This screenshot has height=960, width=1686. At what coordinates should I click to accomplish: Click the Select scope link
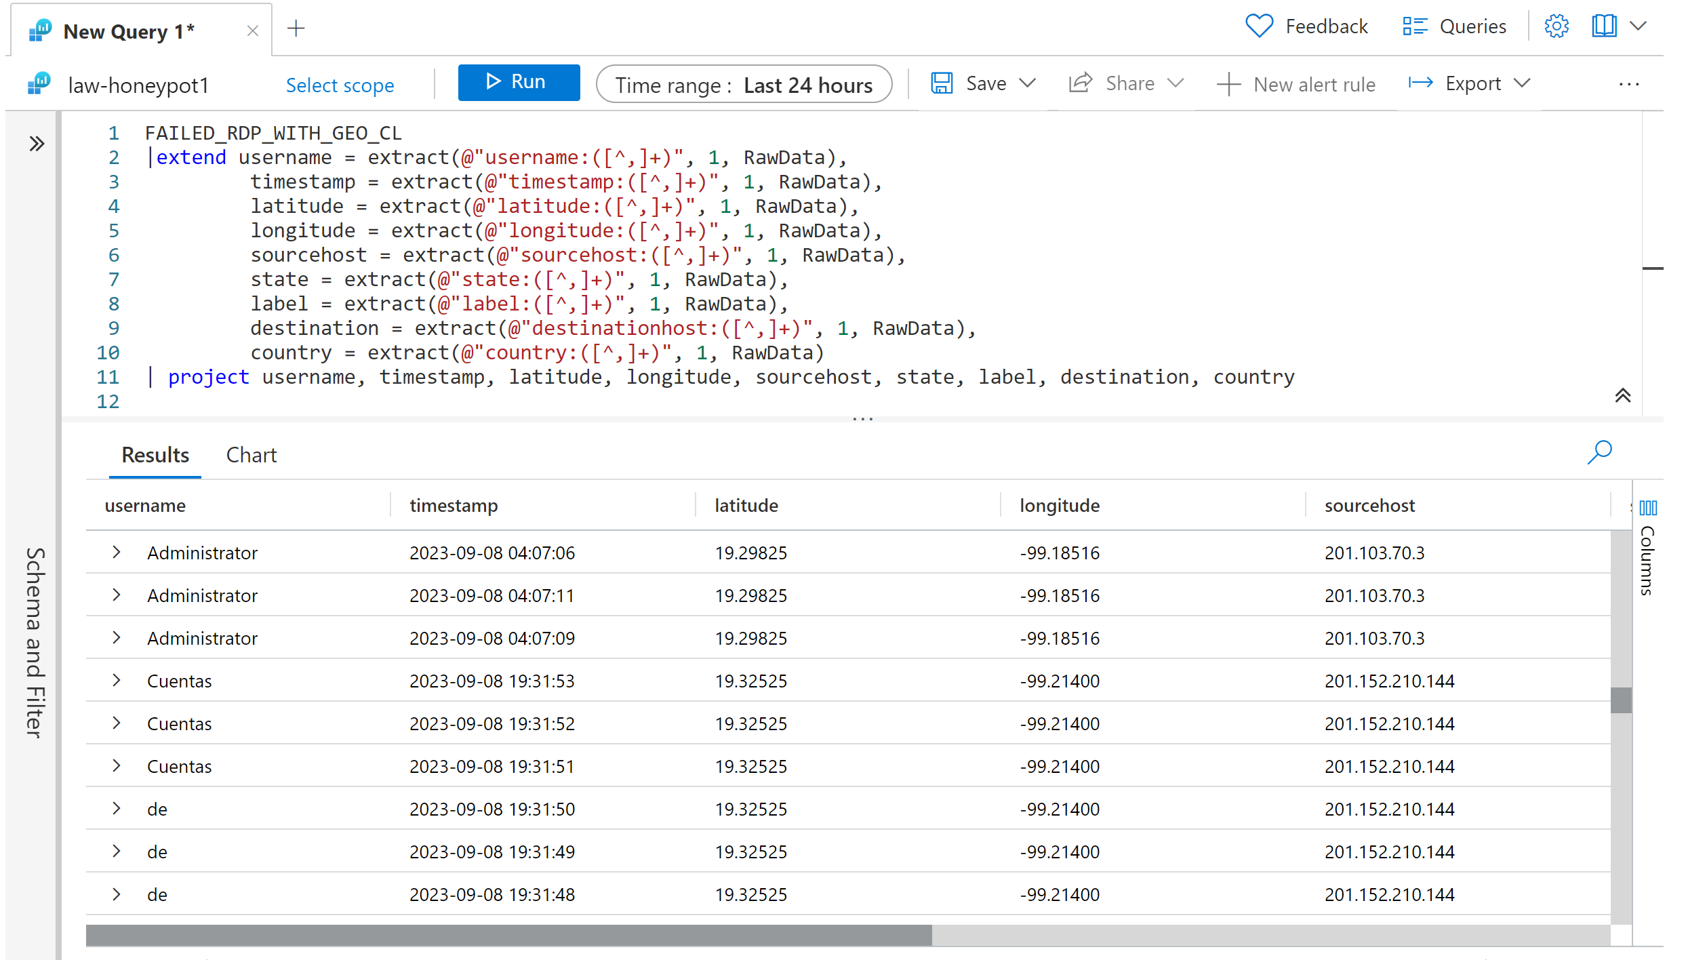pyautogui.click(x=340, y=85)
